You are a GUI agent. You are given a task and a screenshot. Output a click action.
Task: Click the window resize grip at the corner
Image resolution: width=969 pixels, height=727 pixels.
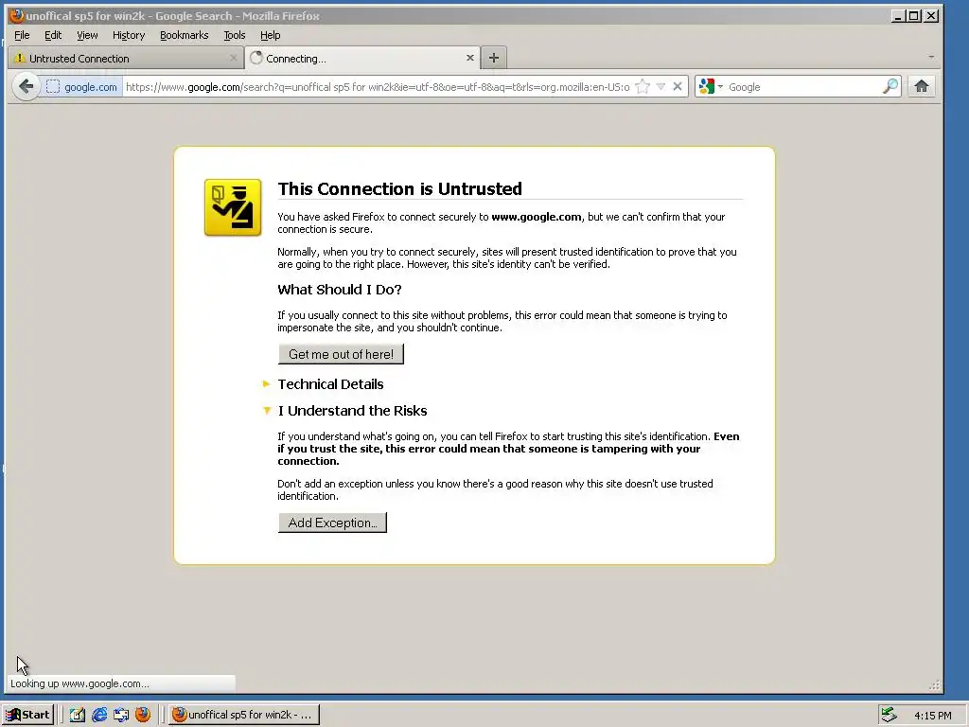tap(934, 684)
